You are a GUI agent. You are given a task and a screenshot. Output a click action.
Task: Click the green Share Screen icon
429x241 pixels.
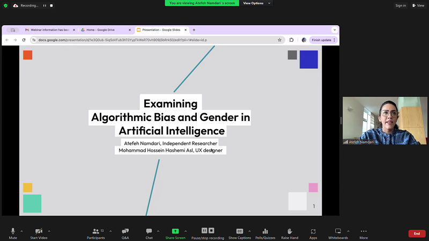(175, 231)
